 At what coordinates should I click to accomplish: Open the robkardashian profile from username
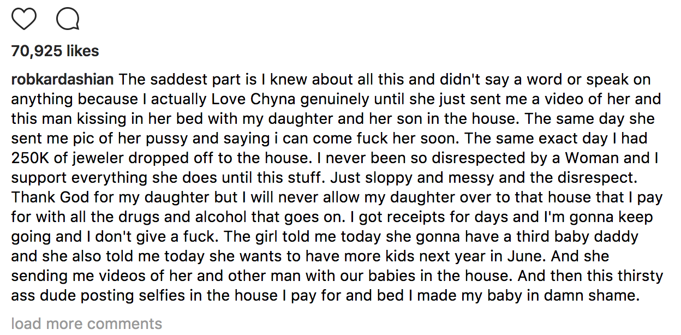62,80
